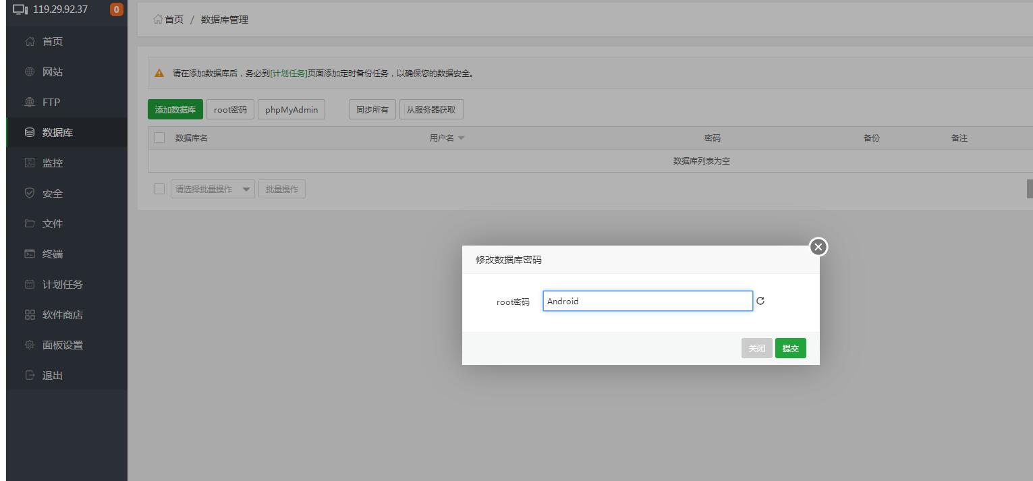Click the 添加数据库 button

coord(175,110)
